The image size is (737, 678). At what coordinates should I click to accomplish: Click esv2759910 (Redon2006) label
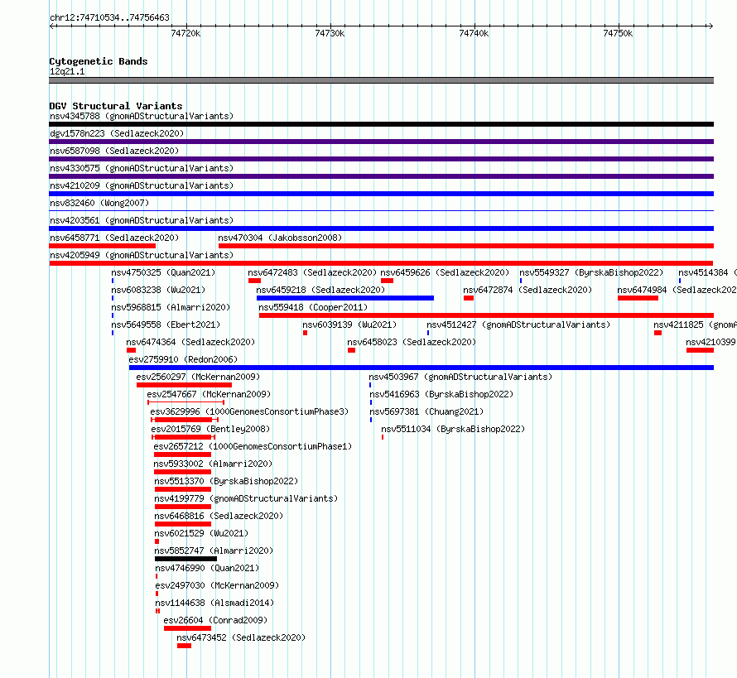point(183,359)
